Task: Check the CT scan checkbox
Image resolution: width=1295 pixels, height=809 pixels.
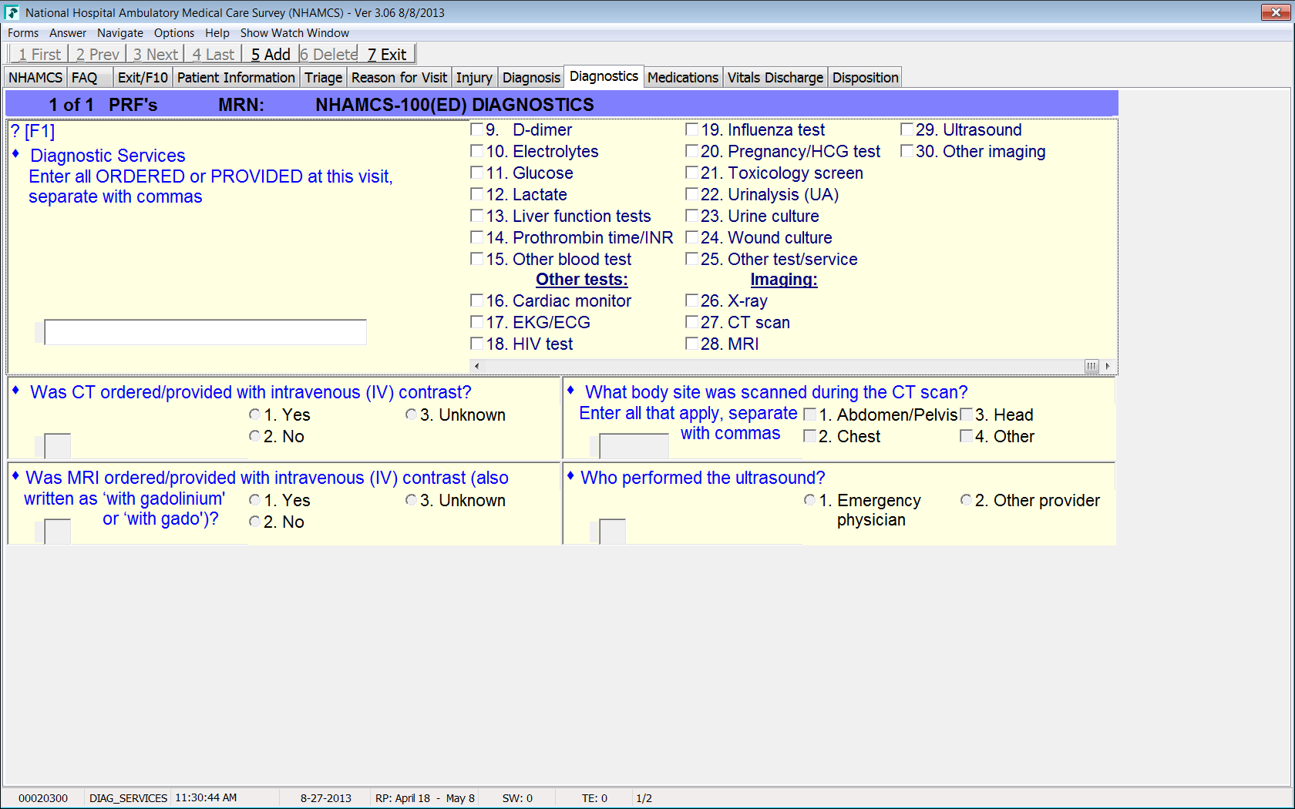Action: 692,322
